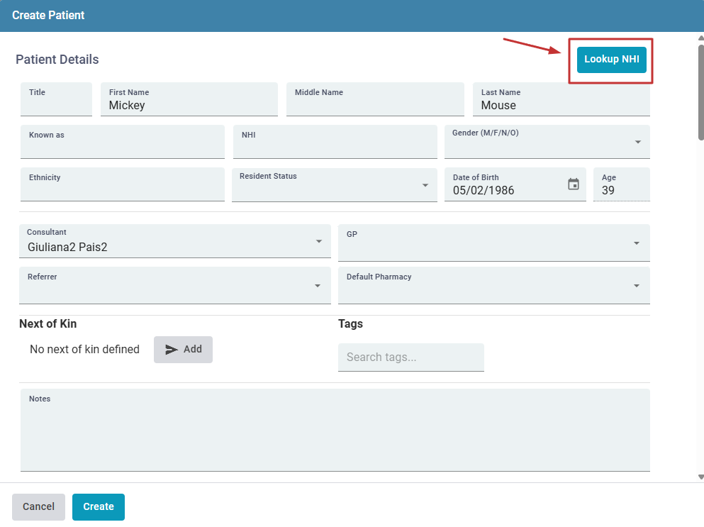Open the Consultant dropdown showing Giuliana2 Pais2

[318, 243]
